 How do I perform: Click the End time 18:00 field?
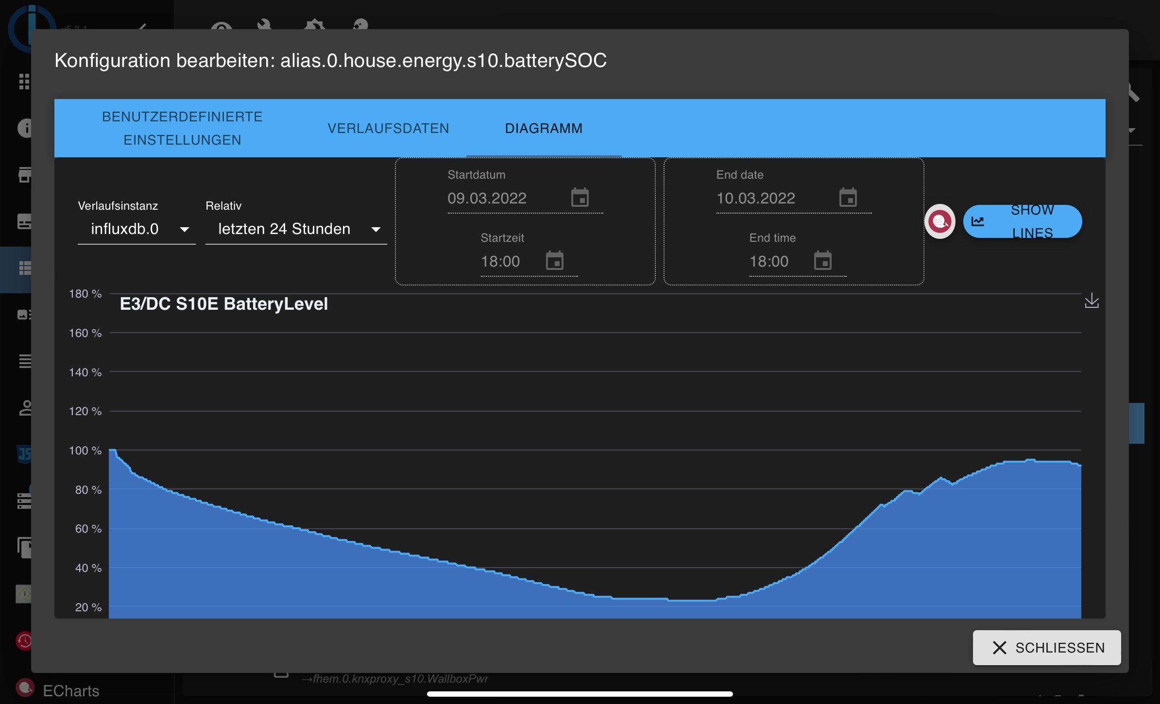pos(769,261)
